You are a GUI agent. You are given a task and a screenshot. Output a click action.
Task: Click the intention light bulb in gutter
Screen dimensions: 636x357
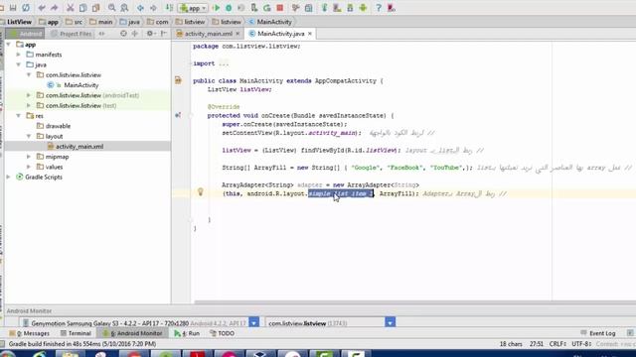200,191
